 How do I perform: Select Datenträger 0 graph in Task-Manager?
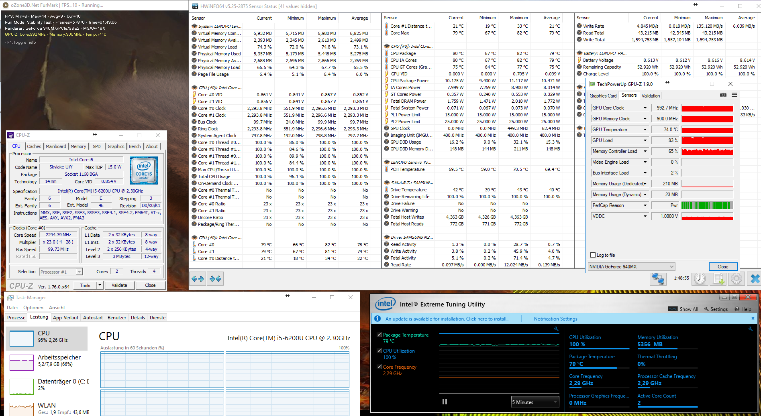pos(22,387)
